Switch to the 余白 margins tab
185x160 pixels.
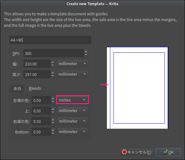click(x=17, y=88)
